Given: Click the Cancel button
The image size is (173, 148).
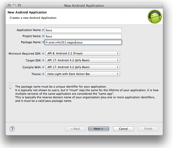Looking at the screenshot, I should point(124,129).
